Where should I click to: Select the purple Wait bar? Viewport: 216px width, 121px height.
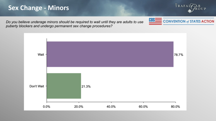pos(110,54)
